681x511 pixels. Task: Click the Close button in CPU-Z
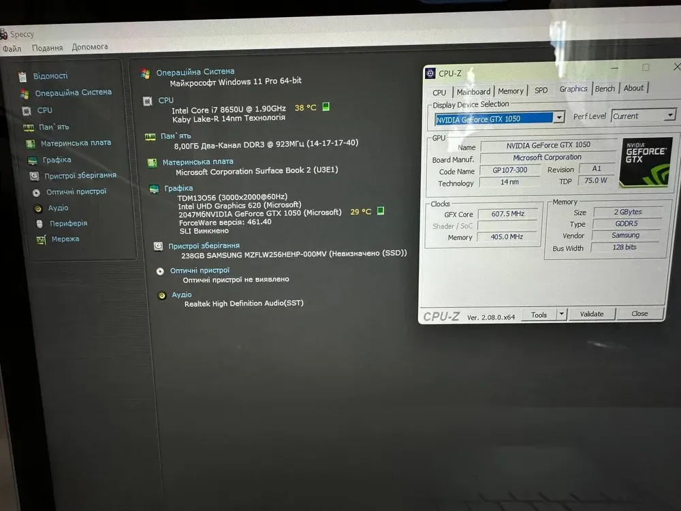[639, 313]
